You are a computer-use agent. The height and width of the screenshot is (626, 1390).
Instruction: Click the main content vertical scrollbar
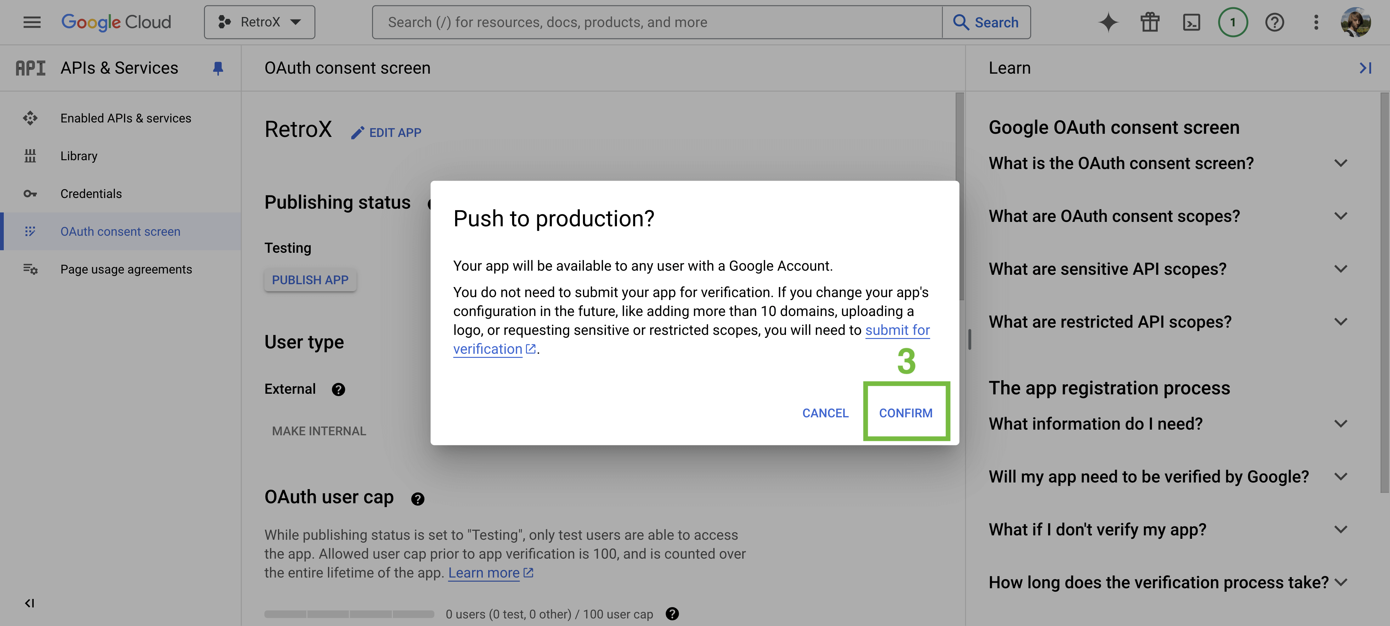pyautogui.click(x=959, y=197)
